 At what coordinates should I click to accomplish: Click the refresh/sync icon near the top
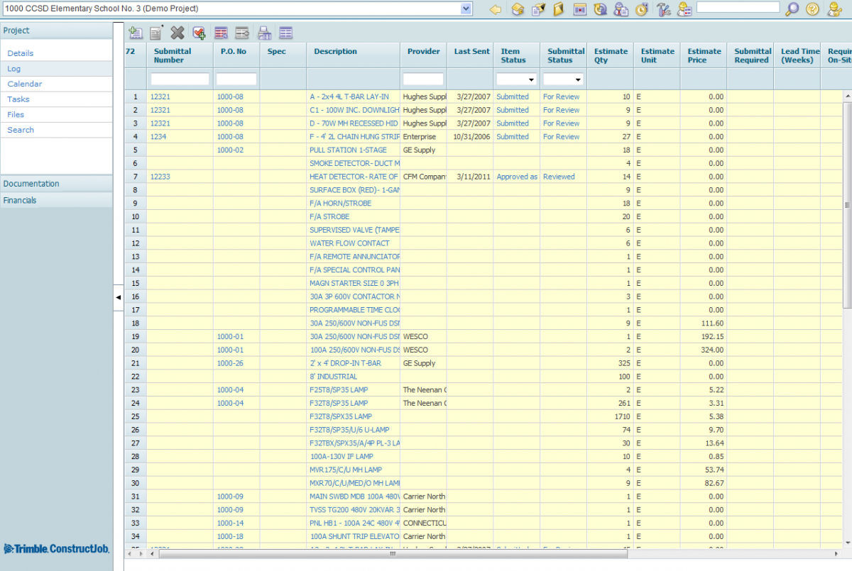599,9
